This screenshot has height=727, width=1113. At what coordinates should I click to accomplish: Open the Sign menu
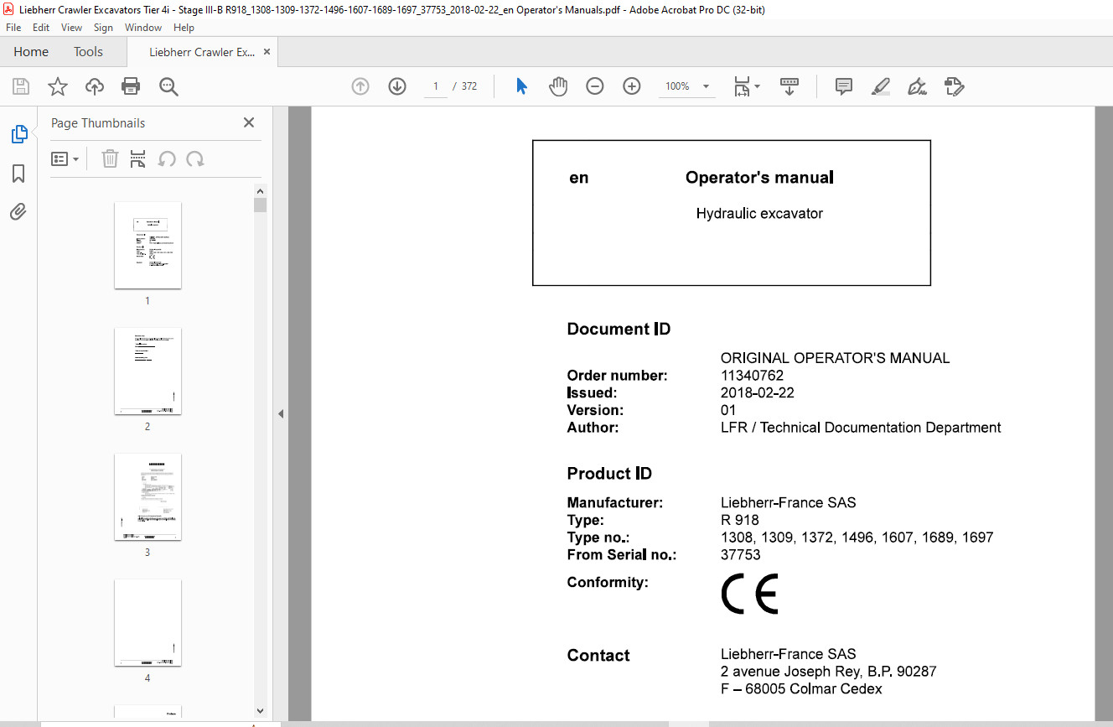(x=103, y=28)
